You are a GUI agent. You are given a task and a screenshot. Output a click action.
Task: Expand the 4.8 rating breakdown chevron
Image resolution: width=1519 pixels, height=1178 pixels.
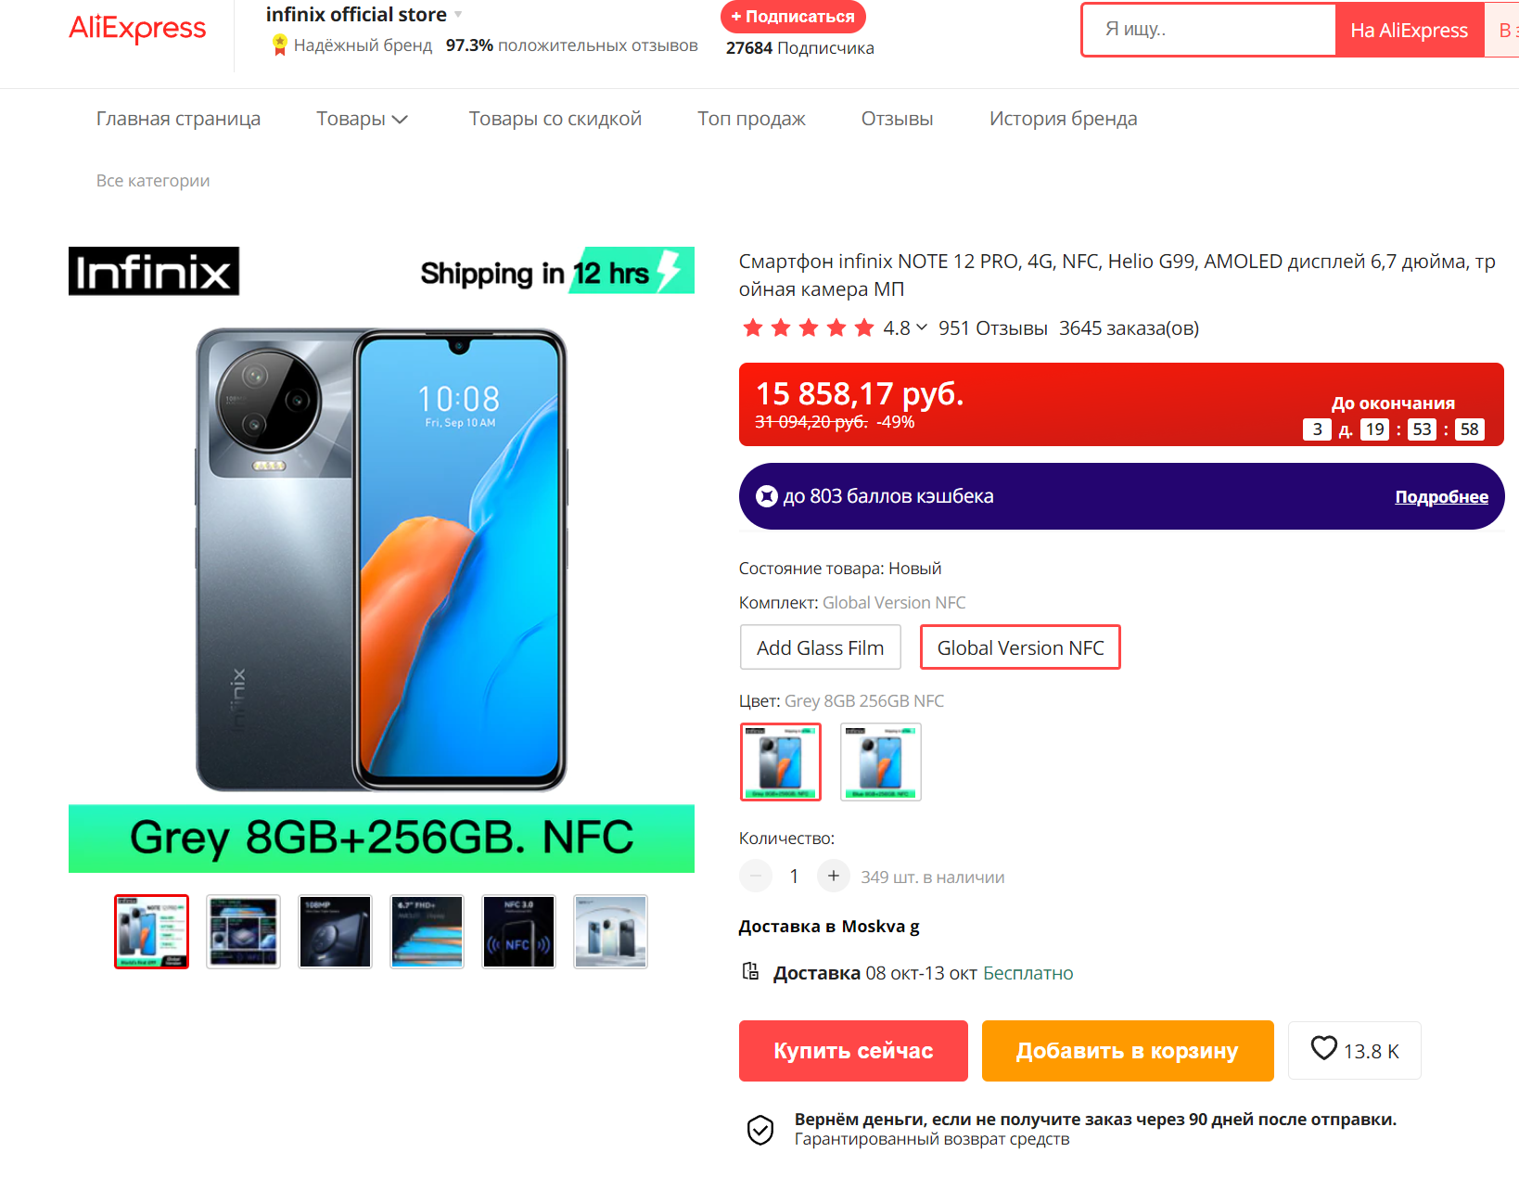pos(921,327)
